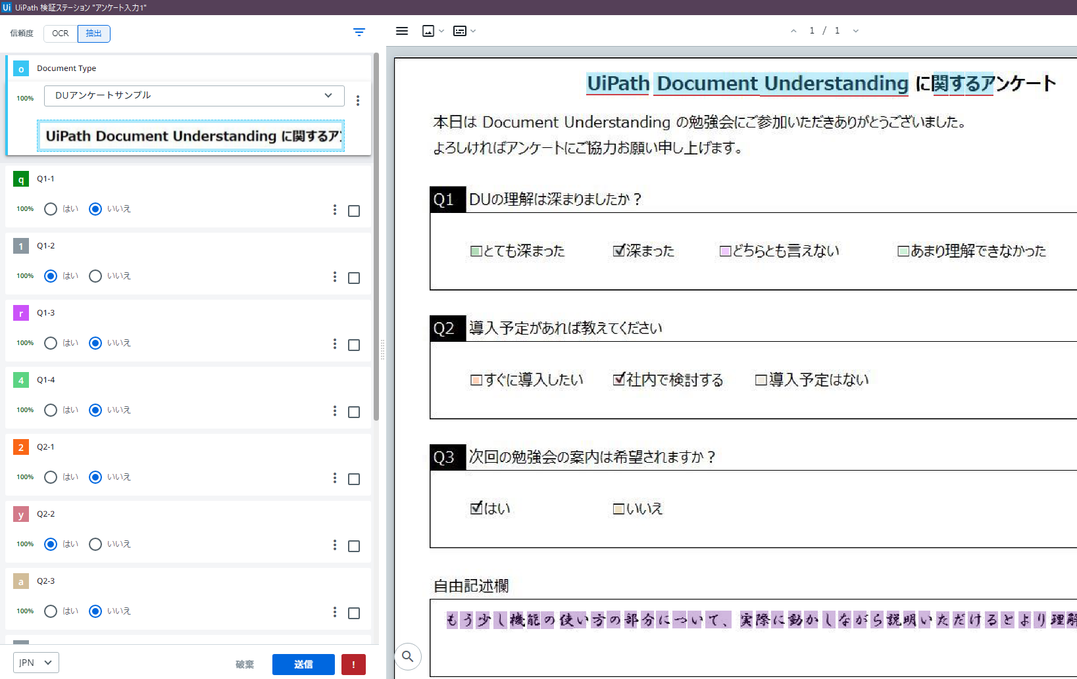Open the DUアンケートサンプル document type dropdown
Screen dimensions: 1077x679
[x=194, y=96]
